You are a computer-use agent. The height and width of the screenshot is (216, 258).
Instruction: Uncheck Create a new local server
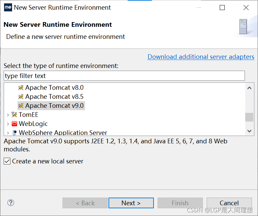coord(7,161)
